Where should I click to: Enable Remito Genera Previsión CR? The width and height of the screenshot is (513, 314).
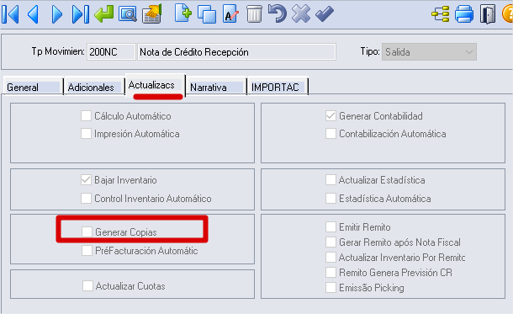click(x=331, y=272)
